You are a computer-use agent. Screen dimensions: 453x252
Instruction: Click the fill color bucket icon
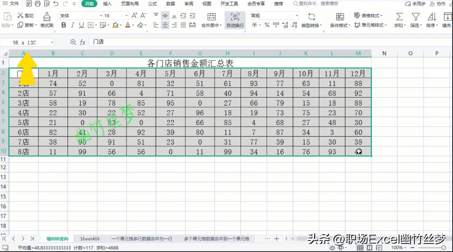coord(115,25)
